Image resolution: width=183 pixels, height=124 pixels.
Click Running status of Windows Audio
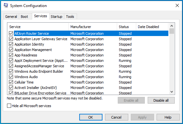pos(125,77)
